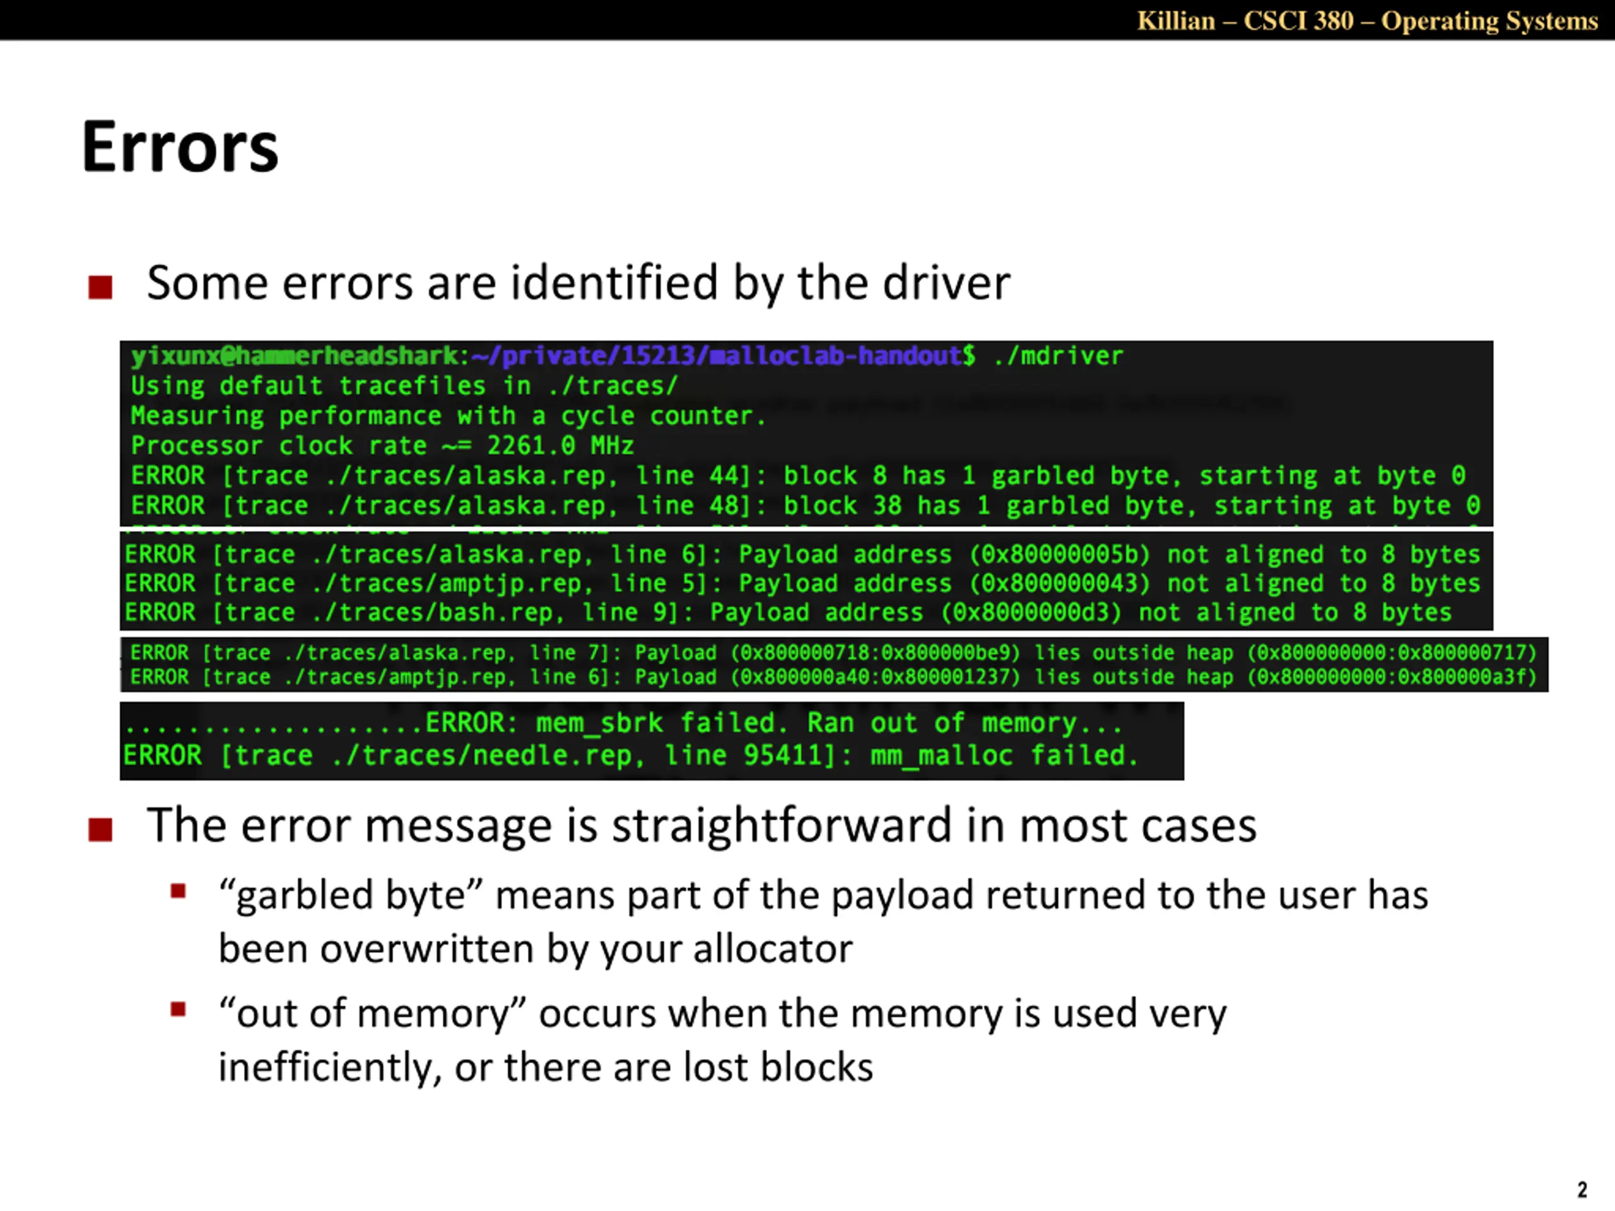Click the alaska.rep line 6 alignment error
Screen dimensions: 1615x1211
(802, 555)
